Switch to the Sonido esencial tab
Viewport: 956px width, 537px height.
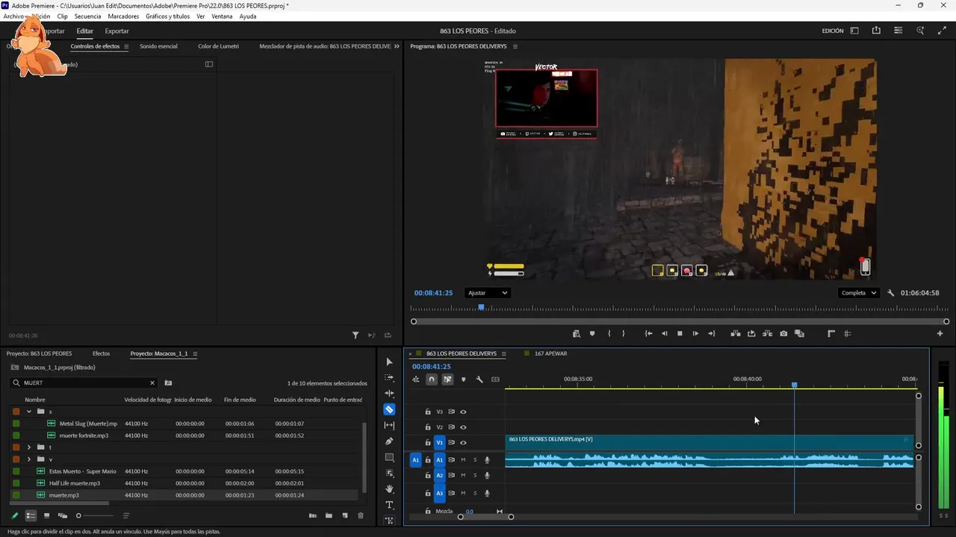point(158,46)
